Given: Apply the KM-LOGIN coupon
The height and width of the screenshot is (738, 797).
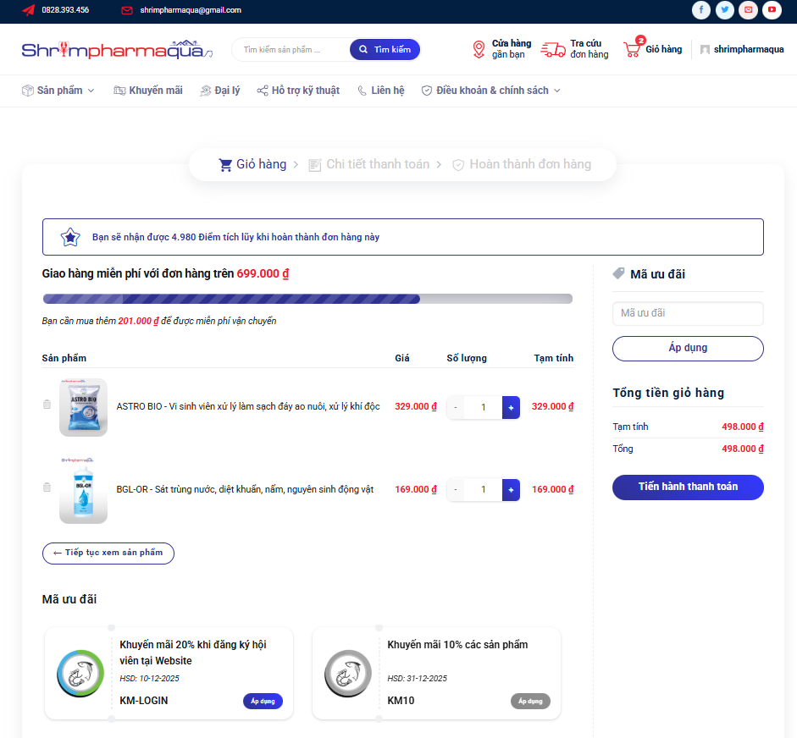Looking at the screenshot, I should coord(263,701).
